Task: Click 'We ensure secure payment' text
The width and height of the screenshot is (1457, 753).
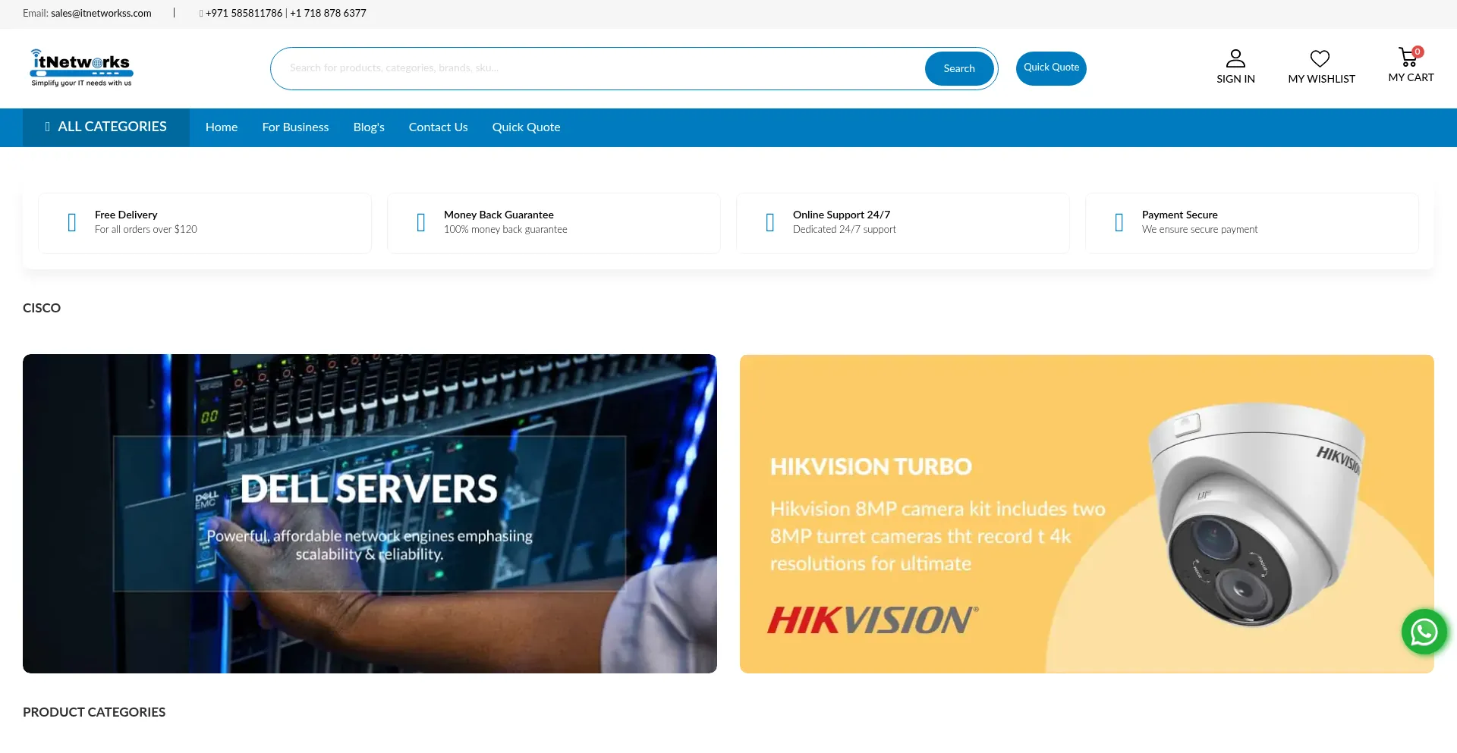Action: 1200,229
